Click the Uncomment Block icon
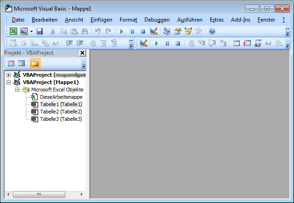The image size is (294, 203). point(114,43)
